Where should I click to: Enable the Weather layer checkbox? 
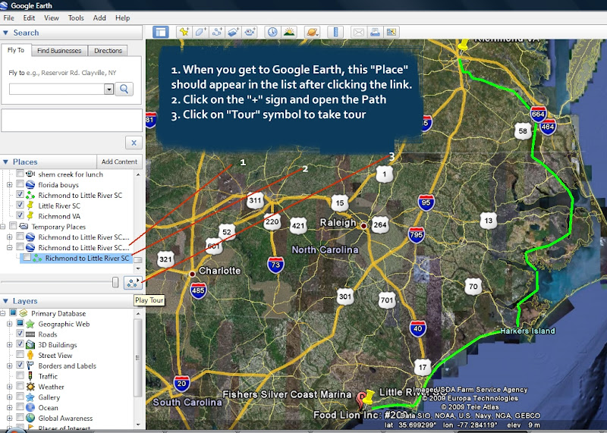(x=20, y=386)
